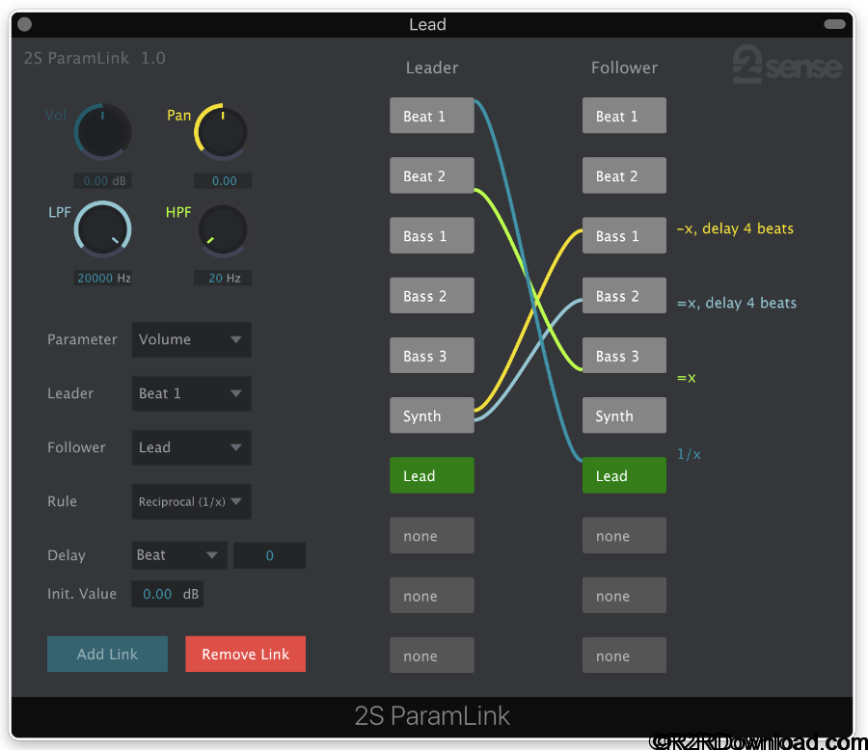The image size is (868, 750).
Task: Click the 20 Hz HPF value field
Action: pyautogui.click(x=223, y=278)
